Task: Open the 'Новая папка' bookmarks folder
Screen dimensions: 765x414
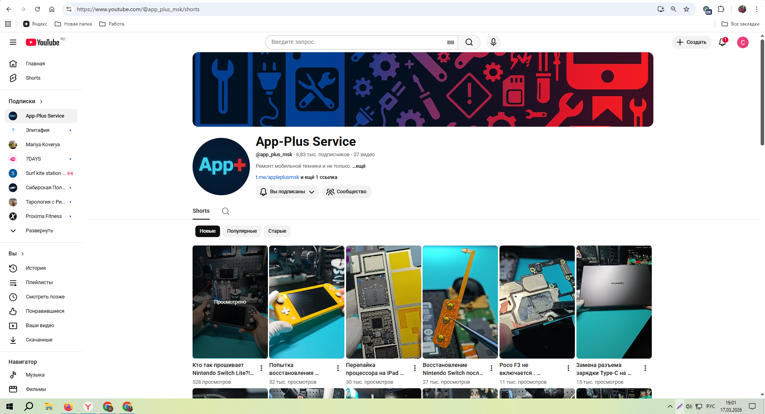Action: coord(73,24)
